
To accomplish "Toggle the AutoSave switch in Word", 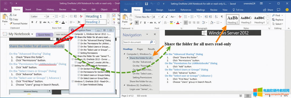I will coord(138,3).
